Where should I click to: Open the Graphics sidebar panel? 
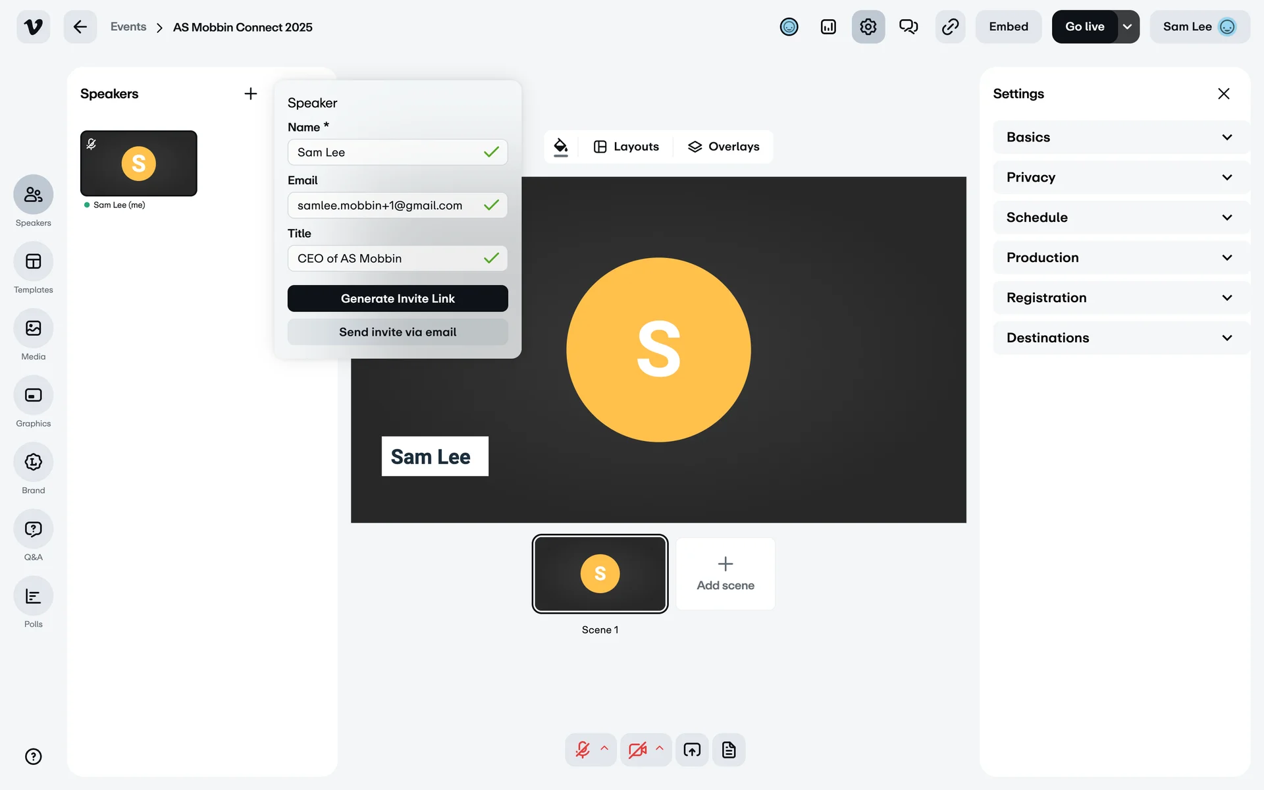pyautogui.click(x=33, y=395)
